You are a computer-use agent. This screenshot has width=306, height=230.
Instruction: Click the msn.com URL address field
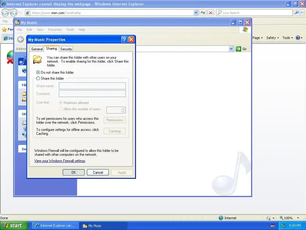click(112, 13)
